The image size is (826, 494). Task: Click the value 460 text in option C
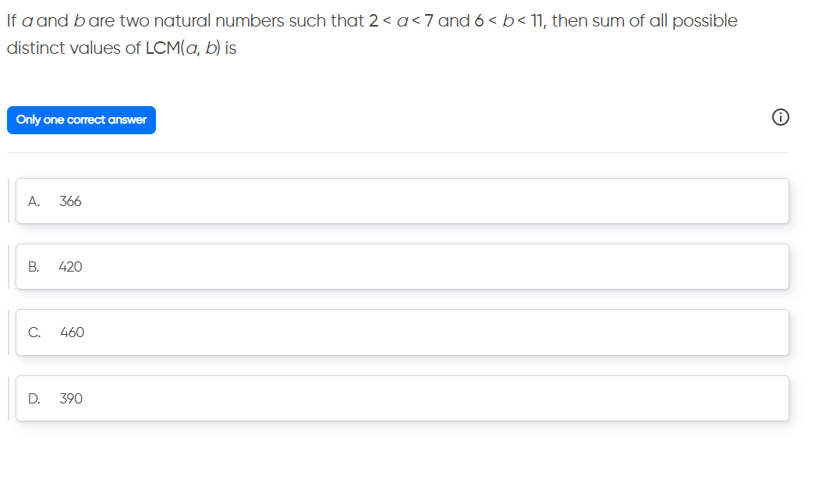(70, 332)
